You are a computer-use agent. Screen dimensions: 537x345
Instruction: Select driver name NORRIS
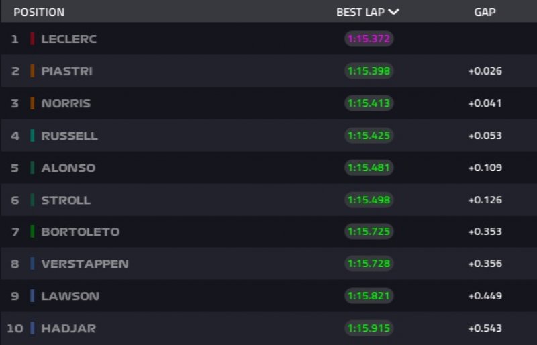click(66, 103)
